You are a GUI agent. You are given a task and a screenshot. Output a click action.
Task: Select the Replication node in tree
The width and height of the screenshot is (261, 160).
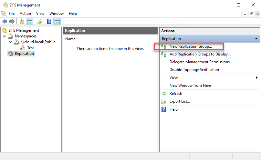pos(24,54)
